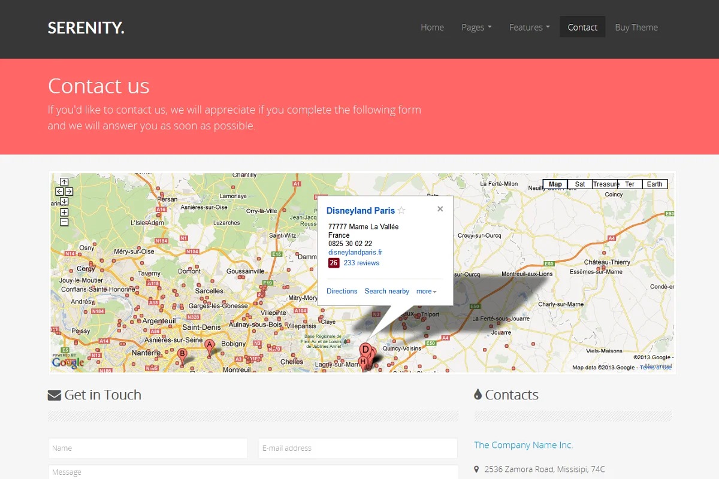Click map marker A near Bobigny
719x479 pixels.
coord(209,345)
